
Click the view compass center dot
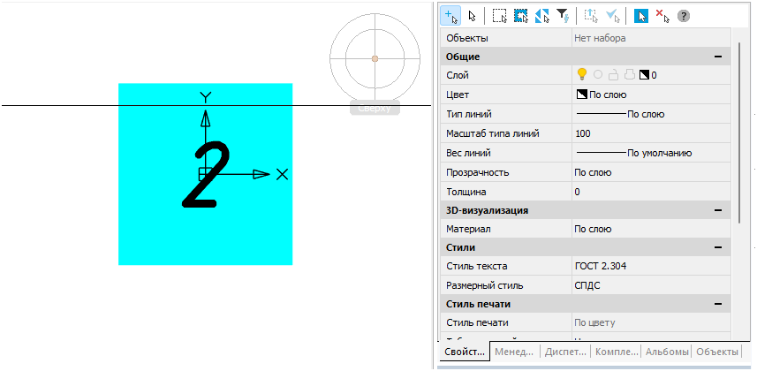(375, 58)
